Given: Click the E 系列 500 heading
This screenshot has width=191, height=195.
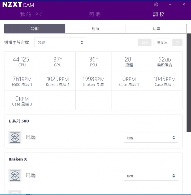Looking at the screenshot, I should click(x=19, y=121).
